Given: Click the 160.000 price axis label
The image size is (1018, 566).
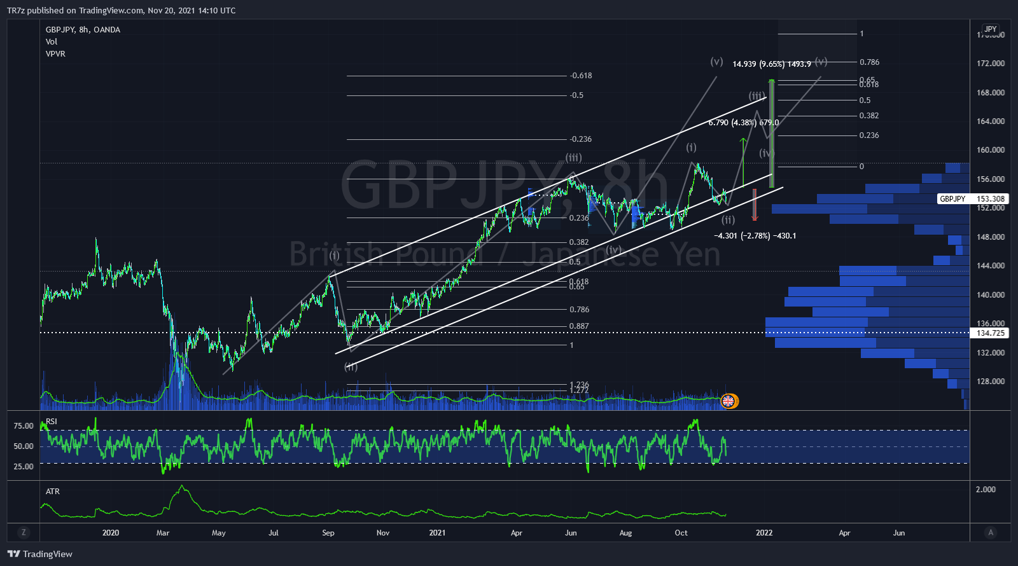Looking at the screenshot, I should (x=991, y=149).
